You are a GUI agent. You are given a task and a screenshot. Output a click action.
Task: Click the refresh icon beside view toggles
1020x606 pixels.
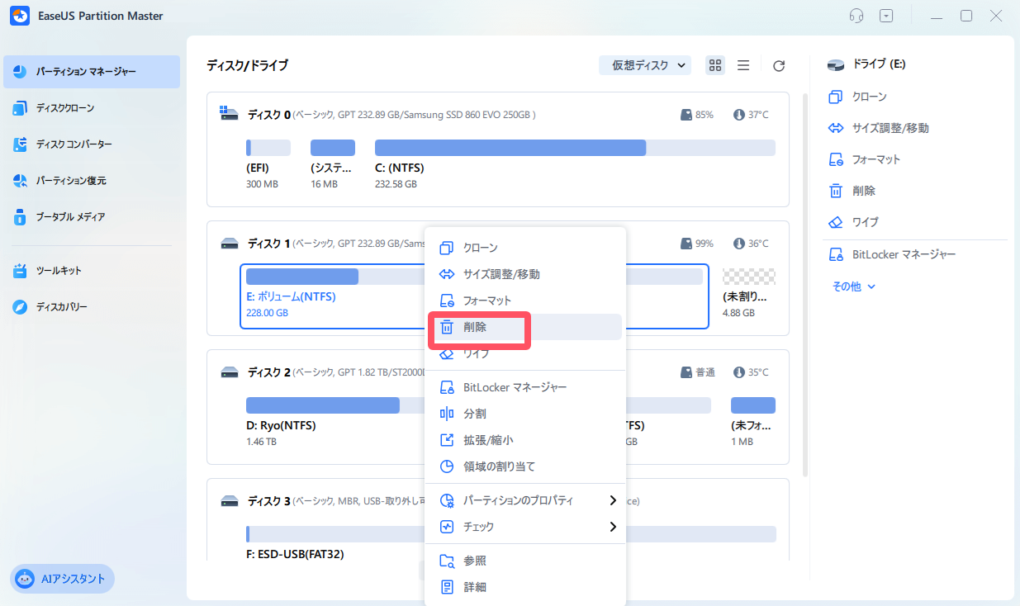[x=778, y=65]
